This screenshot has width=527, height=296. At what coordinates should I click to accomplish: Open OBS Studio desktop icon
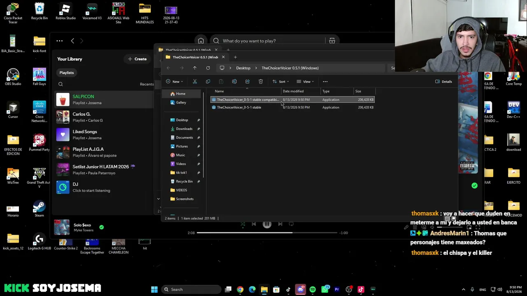13,77
